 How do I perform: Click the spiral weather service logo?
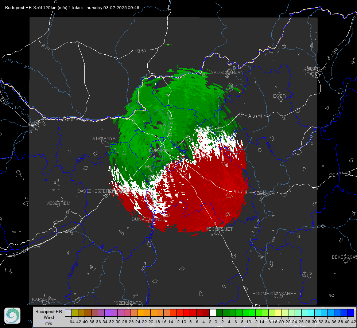point(12,316)
